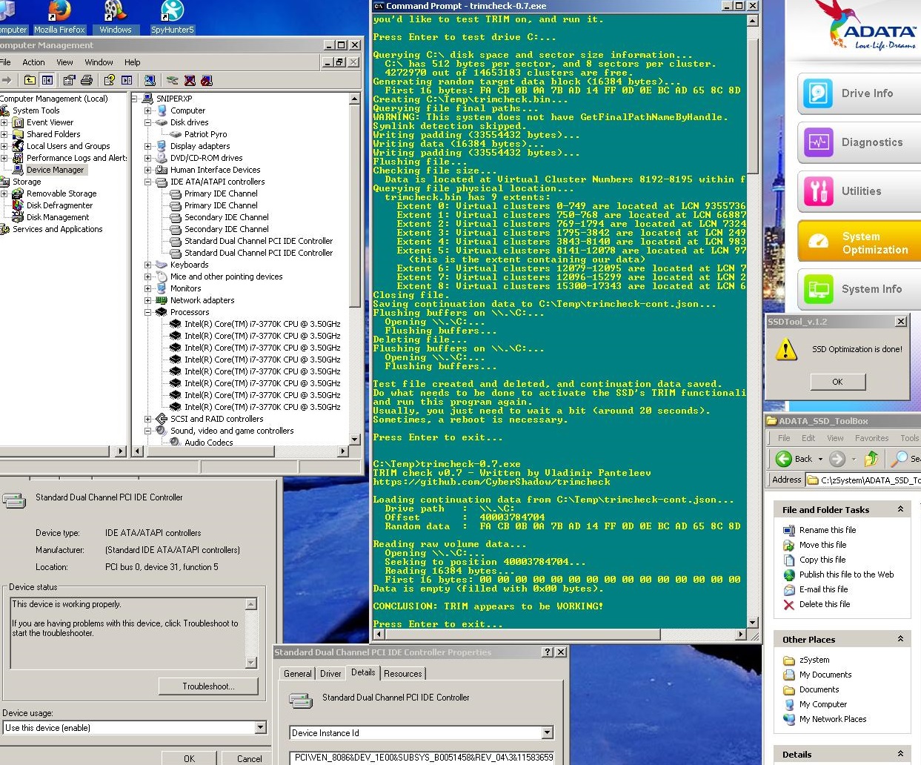Click the Troubleshoot... button
Screen dimensions: 921x765
coord(208,686)
